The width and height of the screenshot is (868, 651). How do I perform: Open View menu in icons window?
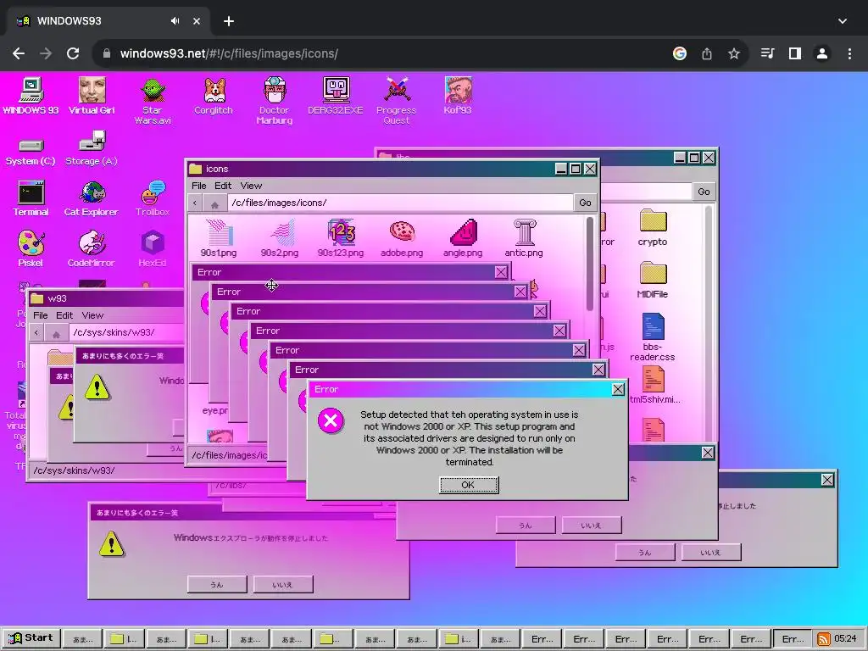251,186
